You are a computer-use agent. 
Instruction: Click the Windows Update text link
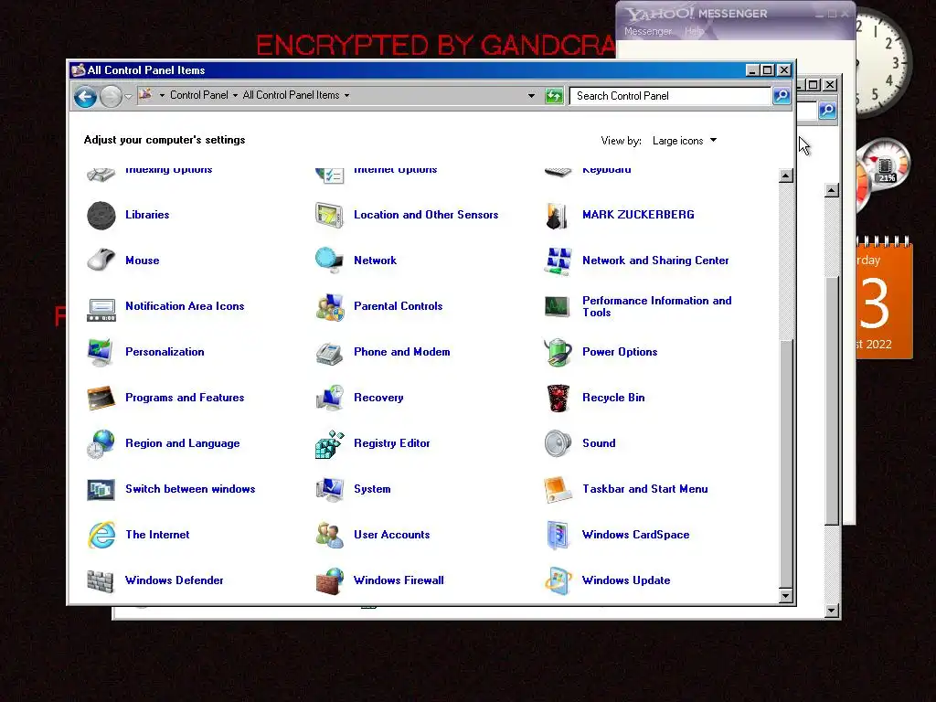[x=626, y=580]
